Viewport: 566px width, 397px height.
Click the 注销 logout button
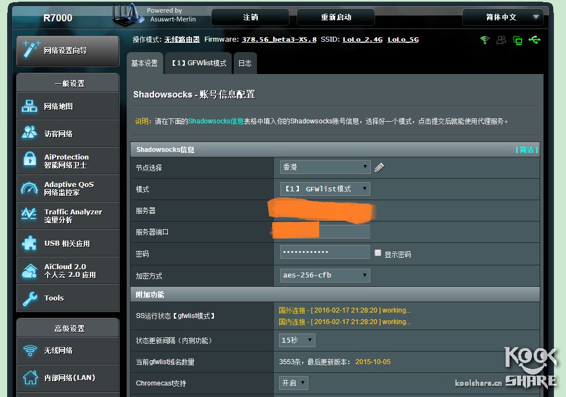point(250,17)
